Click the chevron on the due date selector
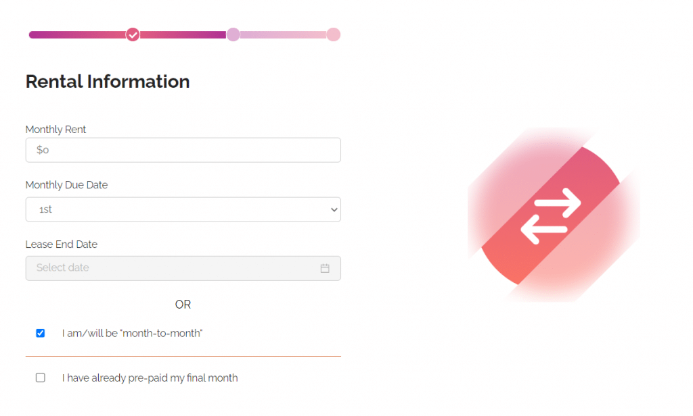The width and height of the screenshot is (693, 416). pyautogui.click(x=333, y=209)
